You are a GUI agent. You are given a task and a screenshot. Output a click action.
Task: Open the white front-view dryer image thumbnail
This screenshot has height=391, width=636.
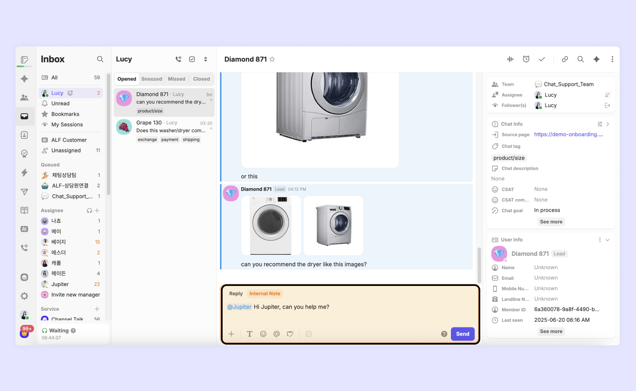[x=271, y=225]
